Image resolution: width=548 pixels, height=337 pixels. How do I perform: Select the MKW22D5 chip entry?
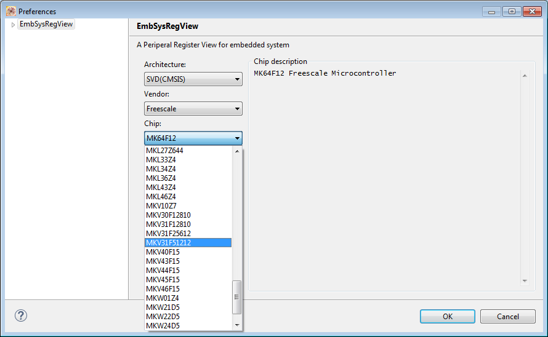[188, 316]
